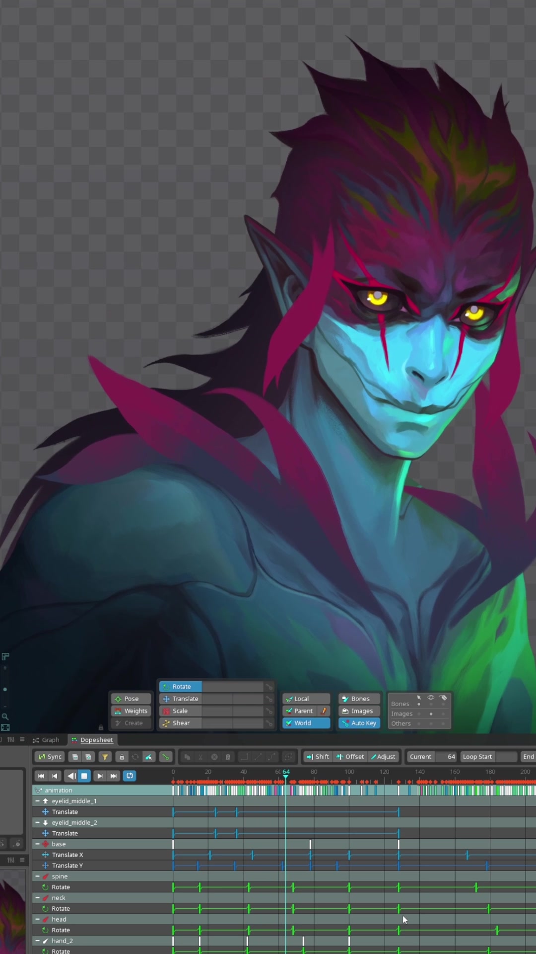Toggle the Auto Key button

tap(359, 723)
